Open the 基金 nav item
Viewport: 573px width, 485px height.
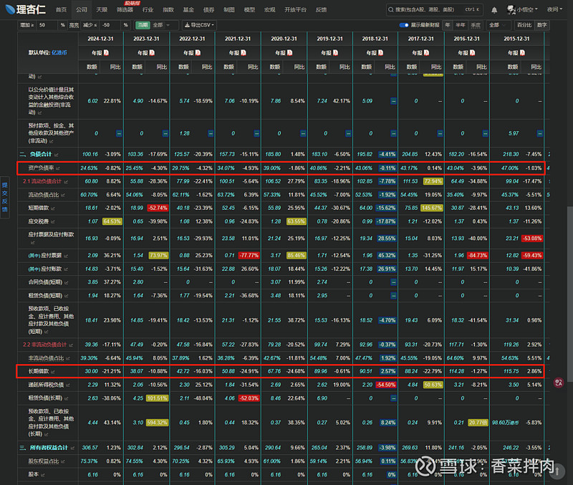coord(188,10)
